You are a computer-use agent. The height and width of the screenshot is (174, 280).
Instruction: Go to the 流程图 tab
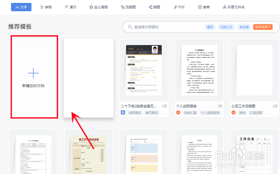point(128,7)
